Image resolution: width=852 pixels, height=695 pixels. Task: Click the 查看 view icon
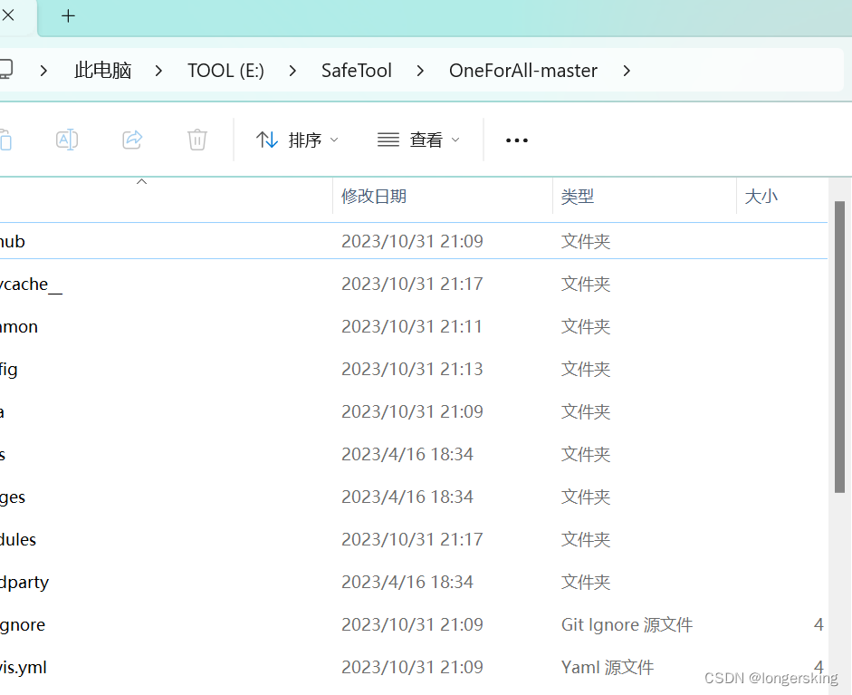point(388,140)
